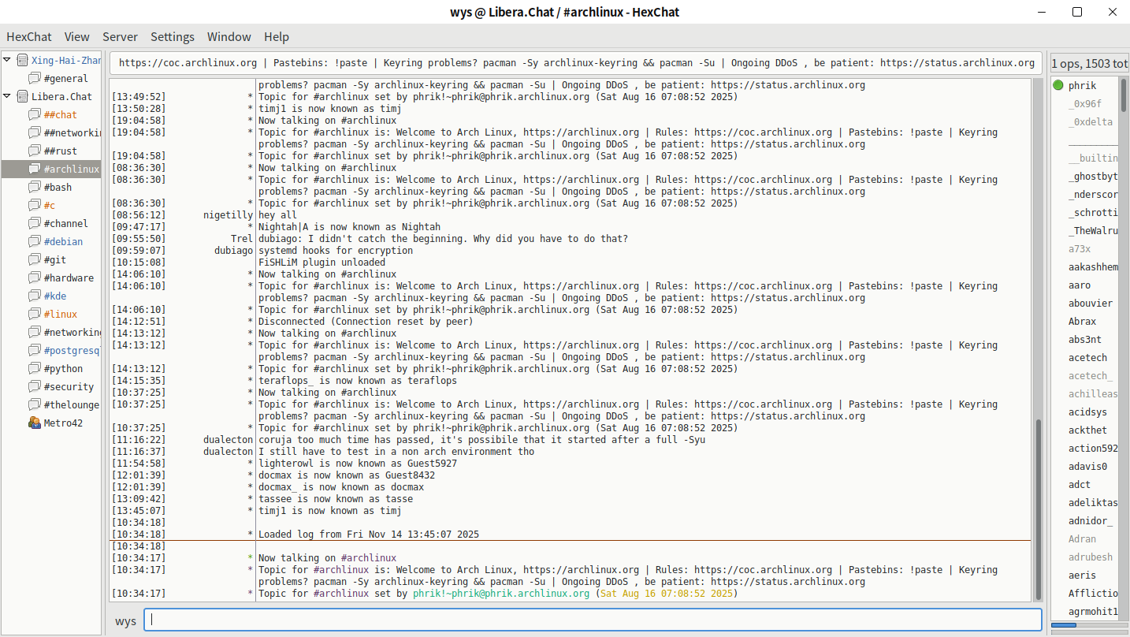1130x637 pixels.
Task: Click the #python channel icon
Action: coord(35,368)
